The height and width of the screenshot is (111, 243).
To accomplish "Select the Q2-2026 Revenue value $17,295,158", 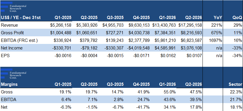I will pos(190,25).
